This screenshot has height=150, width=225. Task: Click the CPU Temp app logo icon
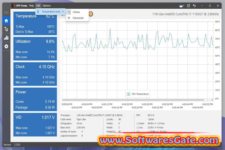[x=13, y=6]
